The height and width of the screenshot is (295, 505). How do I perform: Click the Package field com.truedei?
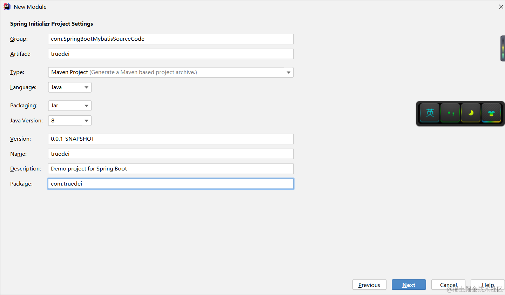(x=171, y=184)
